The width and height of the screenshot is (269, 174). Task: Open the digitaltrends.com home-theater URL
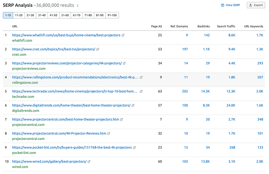[x=71, y=105]
